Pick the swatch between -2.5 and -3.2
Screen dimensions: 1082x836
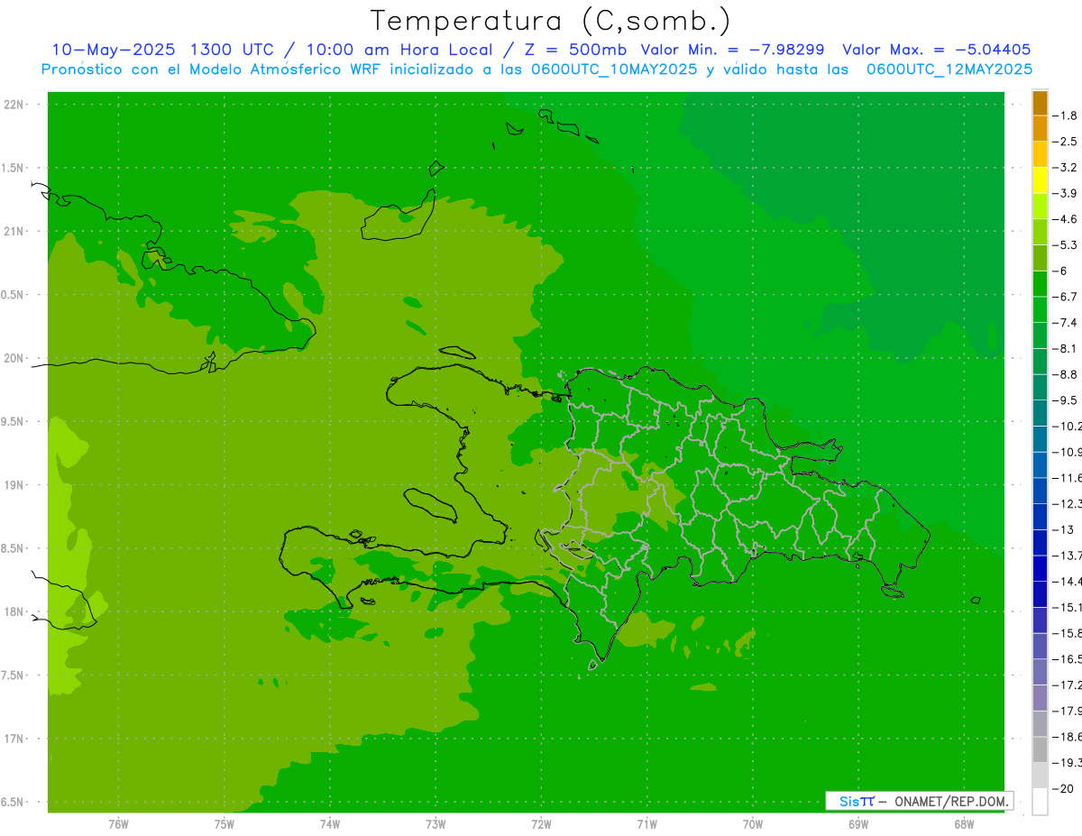pos(1040,155)
